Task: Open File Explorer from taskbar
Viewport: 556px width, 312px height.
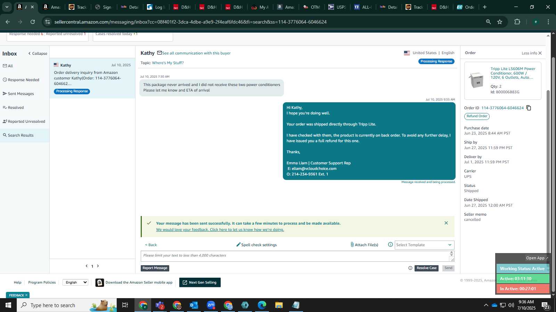Action: point(279,305)
